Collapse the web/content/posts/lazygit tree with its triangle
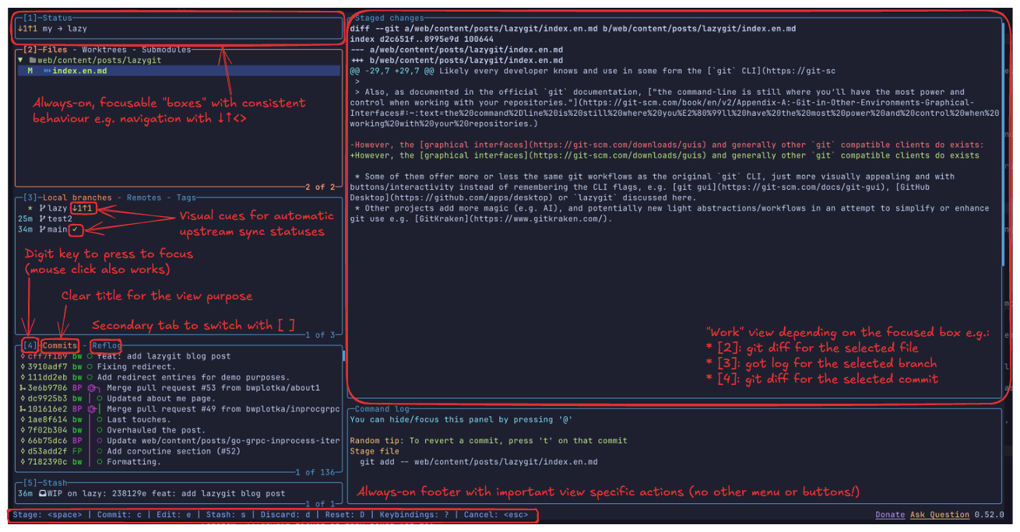This screenshot has height=532, width=1020. coord(20,60)
